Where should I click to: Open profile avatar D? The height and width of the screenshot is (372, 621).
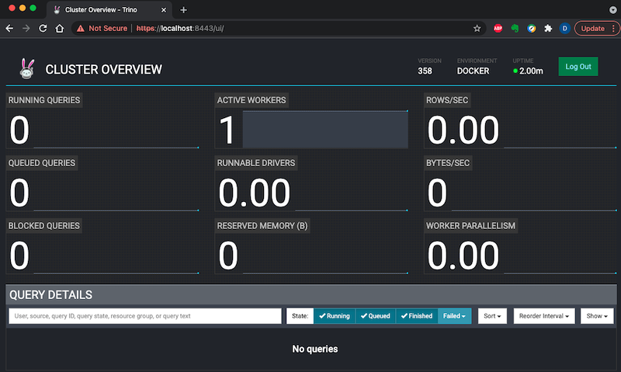pos(565,29)
